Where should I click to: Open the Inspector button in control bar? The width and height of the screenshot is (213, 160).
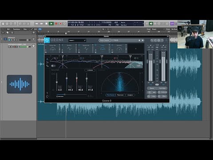[x=7, y=24]
